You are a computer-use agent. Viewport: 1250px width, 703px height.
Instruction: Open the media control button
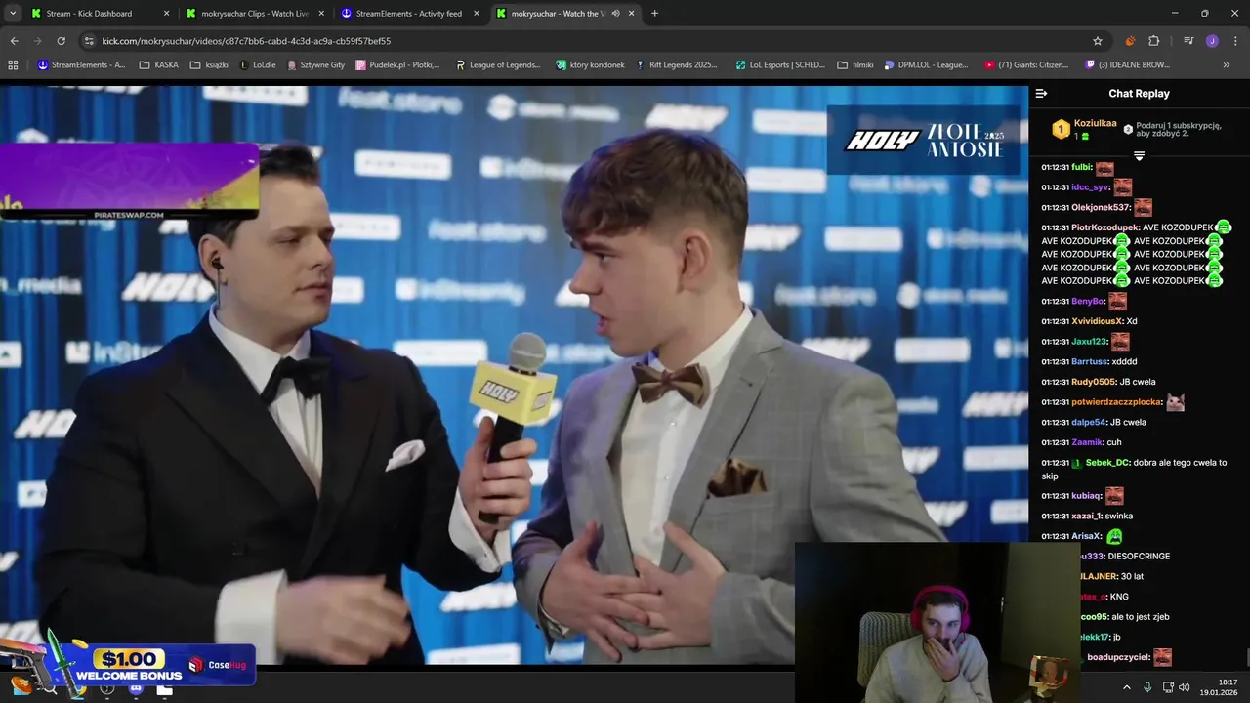coord(1188,41)
